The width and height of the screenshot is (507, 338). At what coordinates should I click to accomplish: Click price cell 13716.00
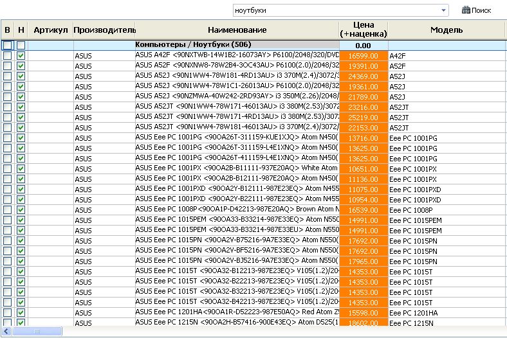[x=364, y=138]
